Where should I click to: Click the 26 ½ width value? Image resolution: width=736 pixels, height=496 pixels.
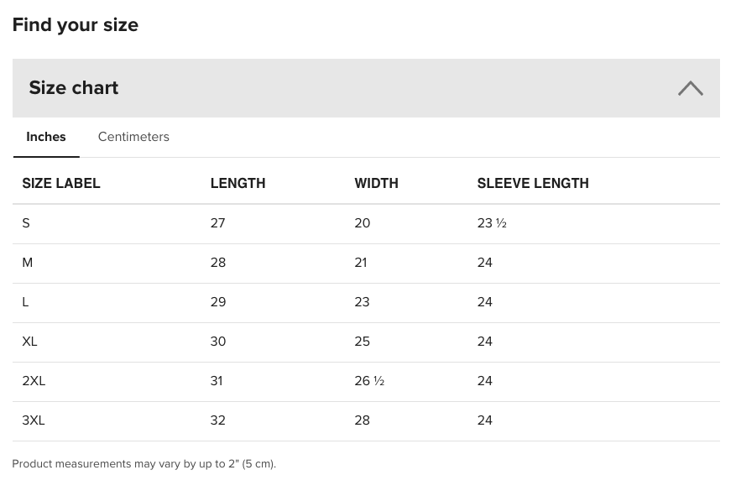pyautogui.click(x=369, y=380)
